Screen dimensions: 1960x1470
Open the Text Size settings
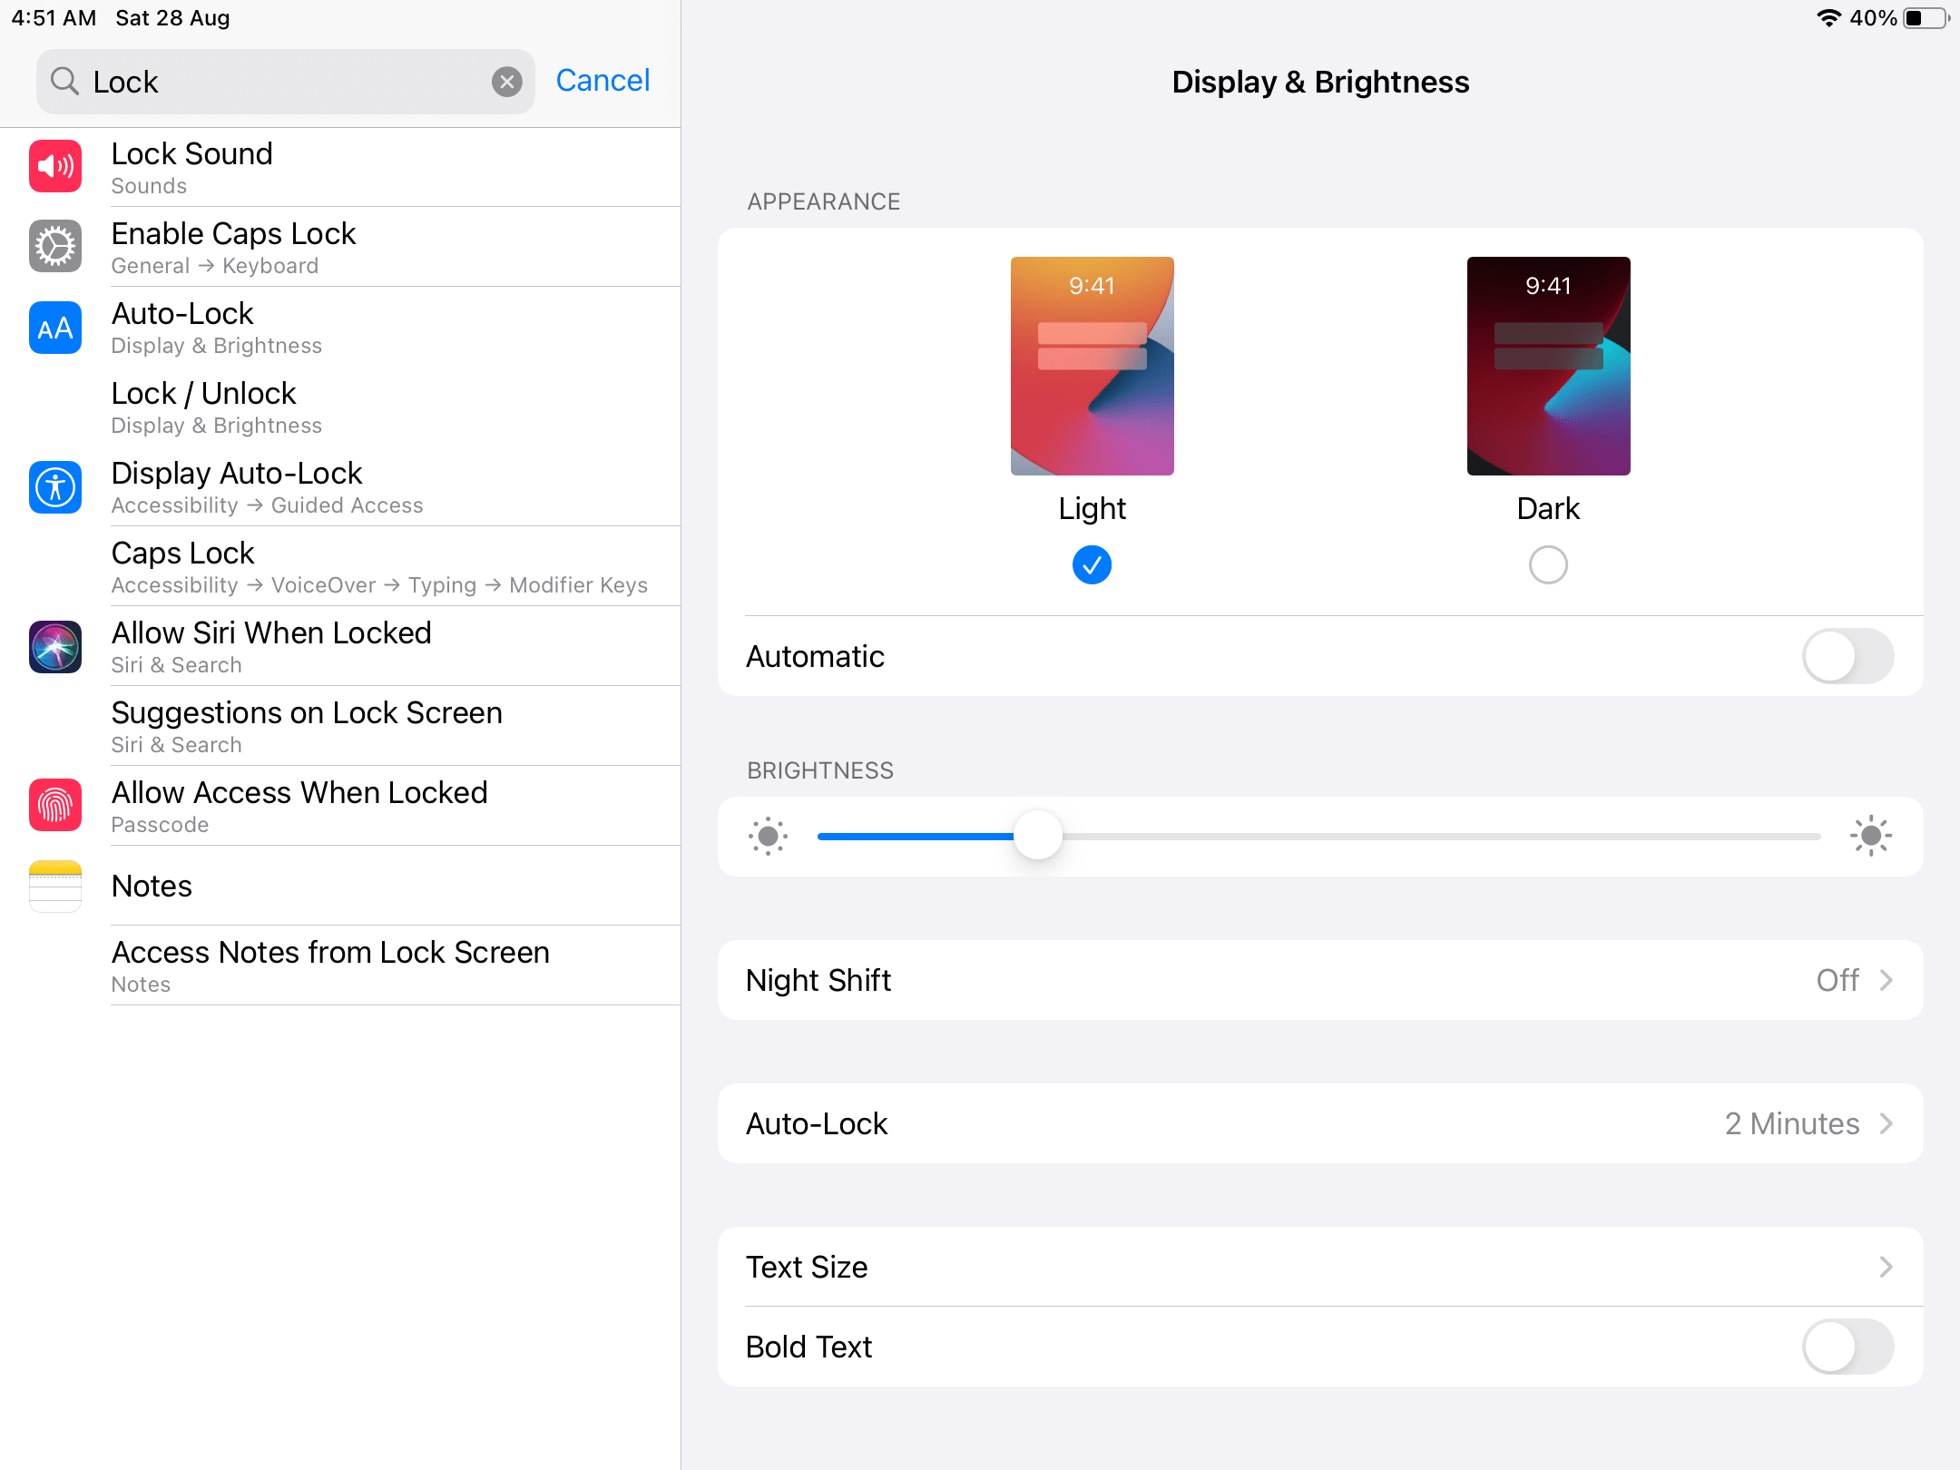coord(1320,1267)
